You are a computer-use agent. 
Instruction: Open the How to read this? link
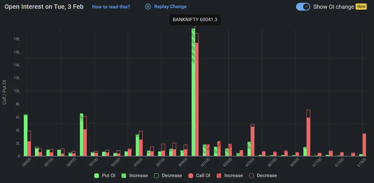[x=111, y=7]
